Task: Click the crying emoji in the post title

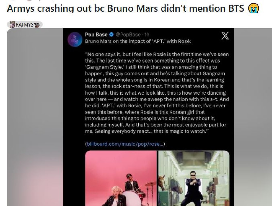Action: (253, 8)
